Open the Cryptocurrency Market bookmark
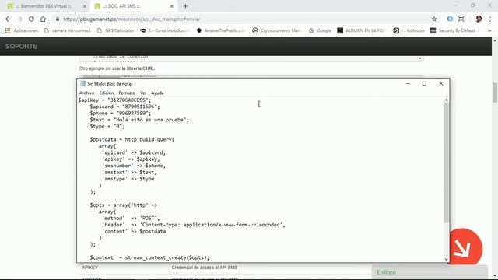The image size is (498, 280). 277,30
